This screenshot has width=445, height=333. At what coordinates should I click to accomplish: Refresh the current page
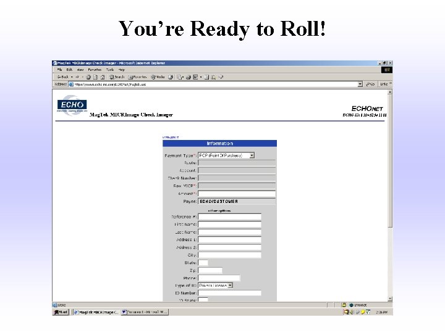(x=95, y=77)
